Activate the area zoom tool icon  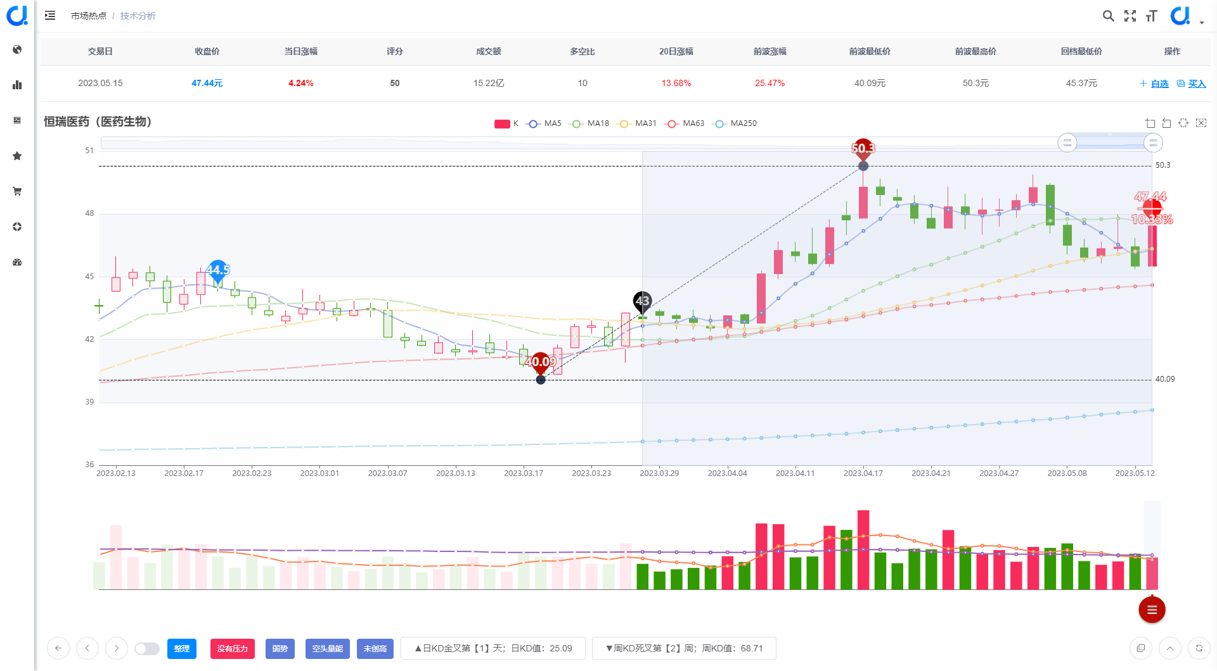[x=1150, y=123]
